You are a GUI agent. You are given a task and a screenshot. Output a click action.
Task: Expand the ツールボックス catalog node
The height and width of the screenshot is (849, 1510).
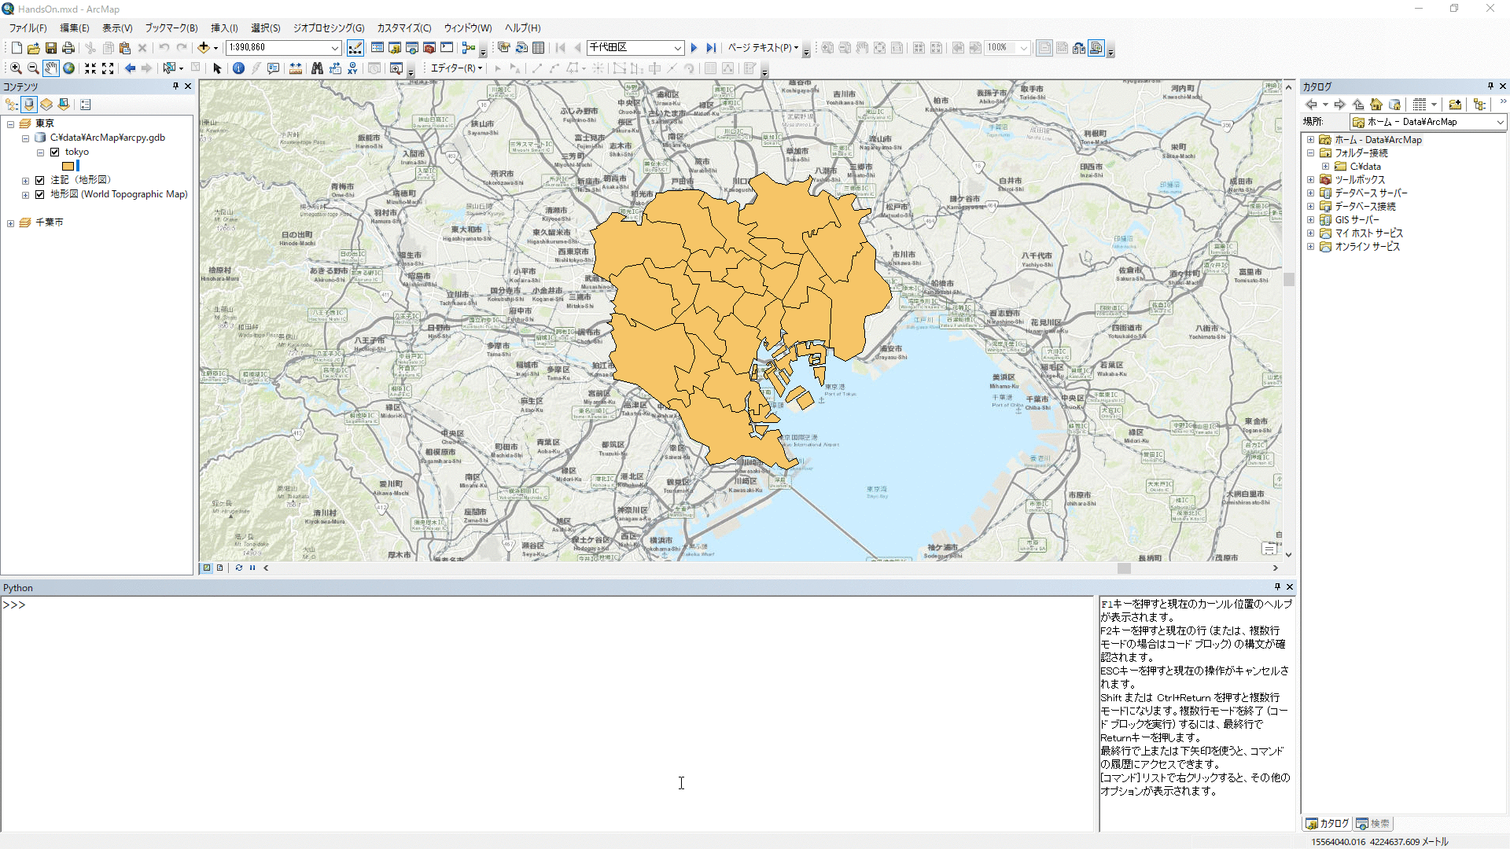pos(1311,180)
